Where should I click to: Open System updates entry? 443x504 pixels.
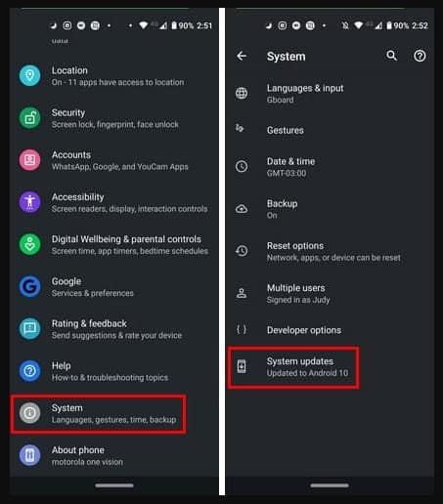(293, 367)
